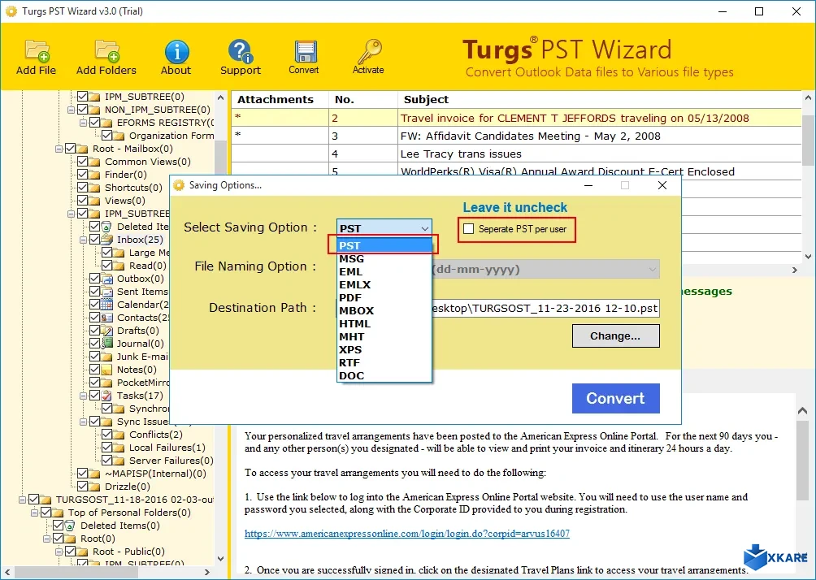Uncheck the Views(0) folder checkbox

click(82, 201)
